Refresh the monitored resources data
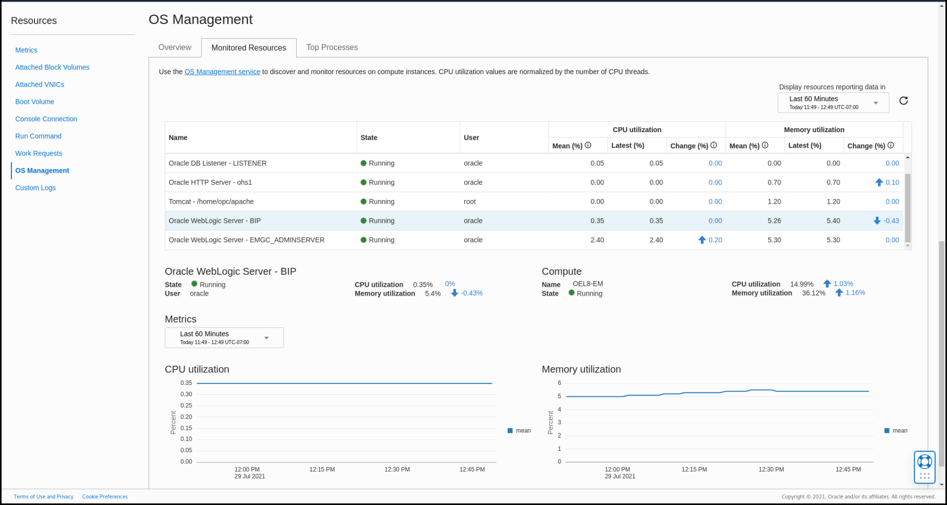 tap(904, 100)
